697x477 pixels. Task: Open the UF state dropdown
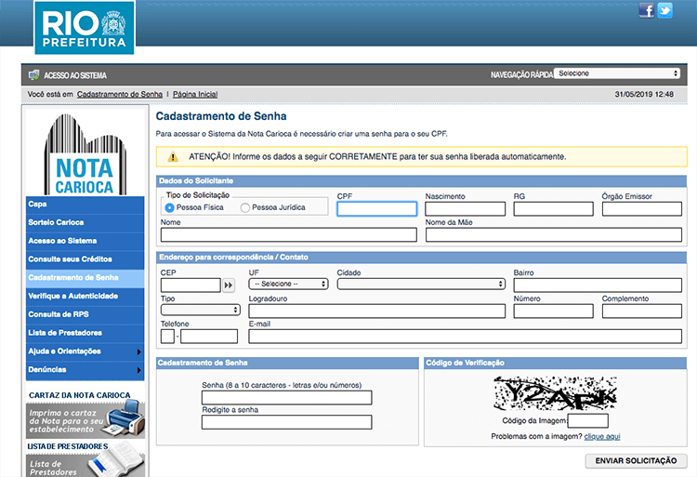pos(288,284)
